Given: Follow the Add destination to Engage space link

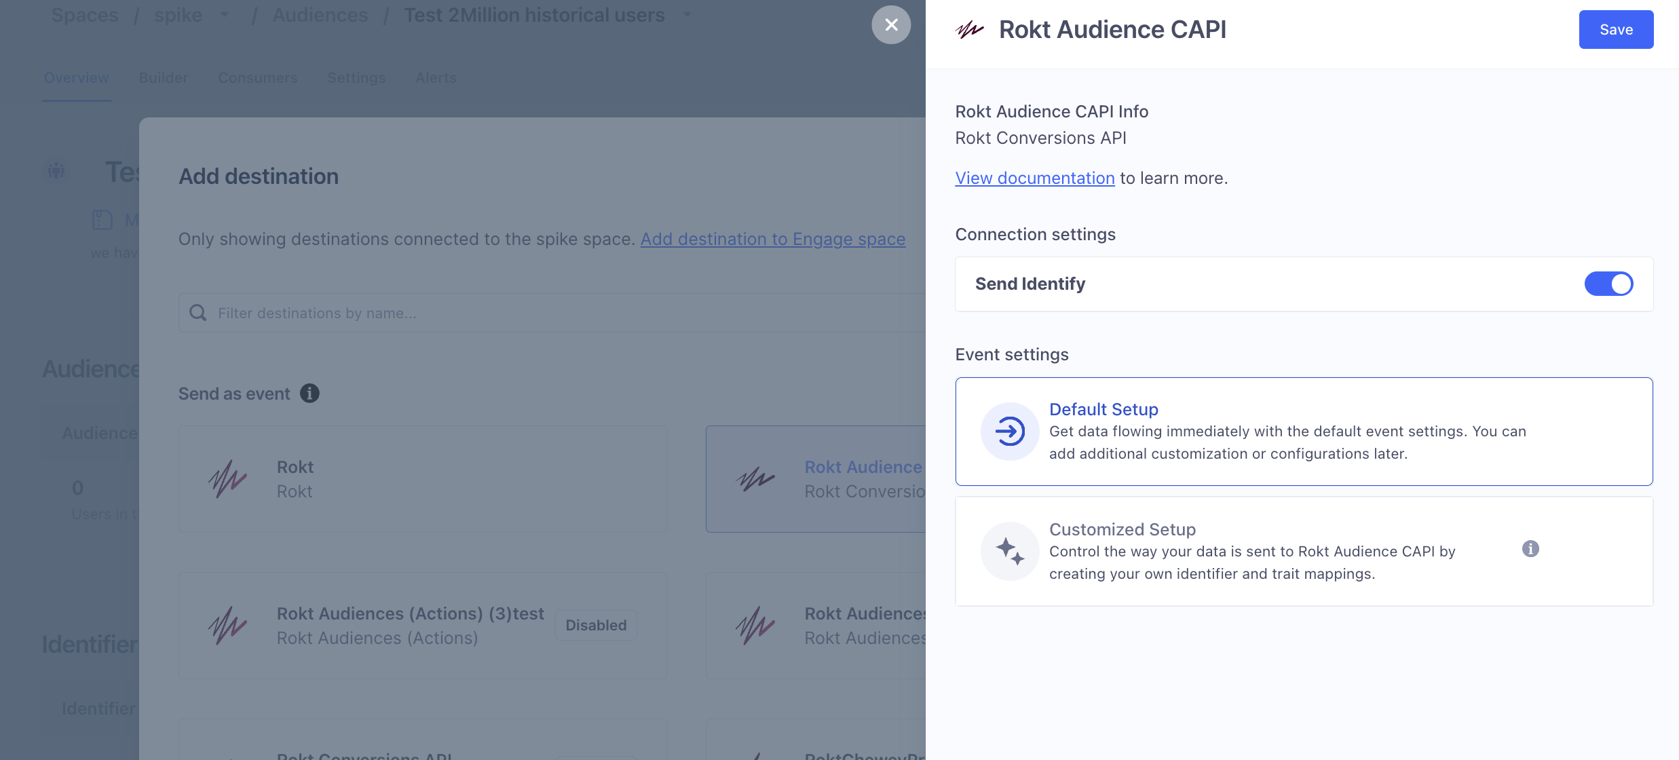Looking at the screenshot, I should 772,240.
